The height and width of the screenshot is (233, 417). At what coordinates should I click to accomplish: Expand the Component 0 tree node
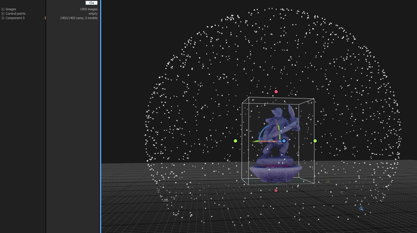pyautogui.click(x=3, y=18)
